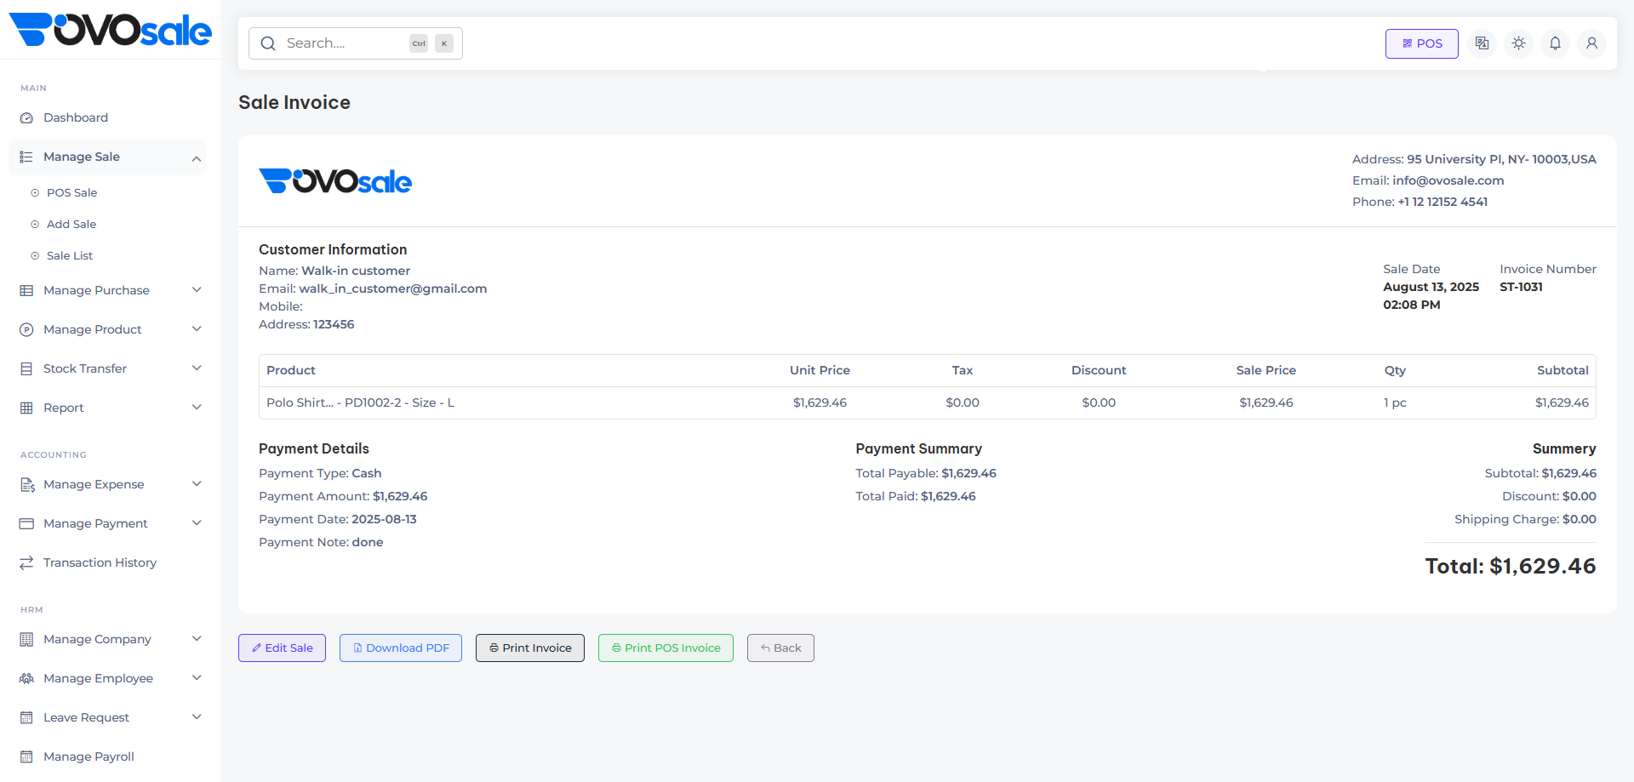This screenshot has width=1634, height=782.
Task: Open notifications bell icon
Action: [x=1555, y=43]
